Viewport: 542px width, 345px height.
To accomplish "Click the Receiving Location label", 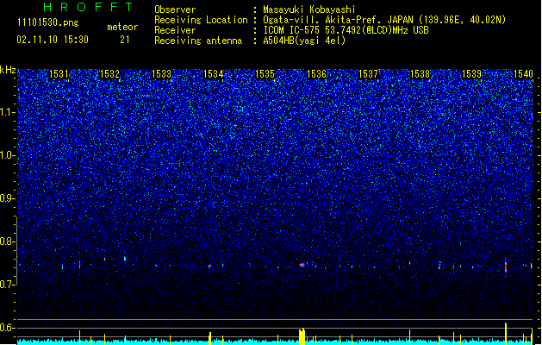I will [201, 20].
